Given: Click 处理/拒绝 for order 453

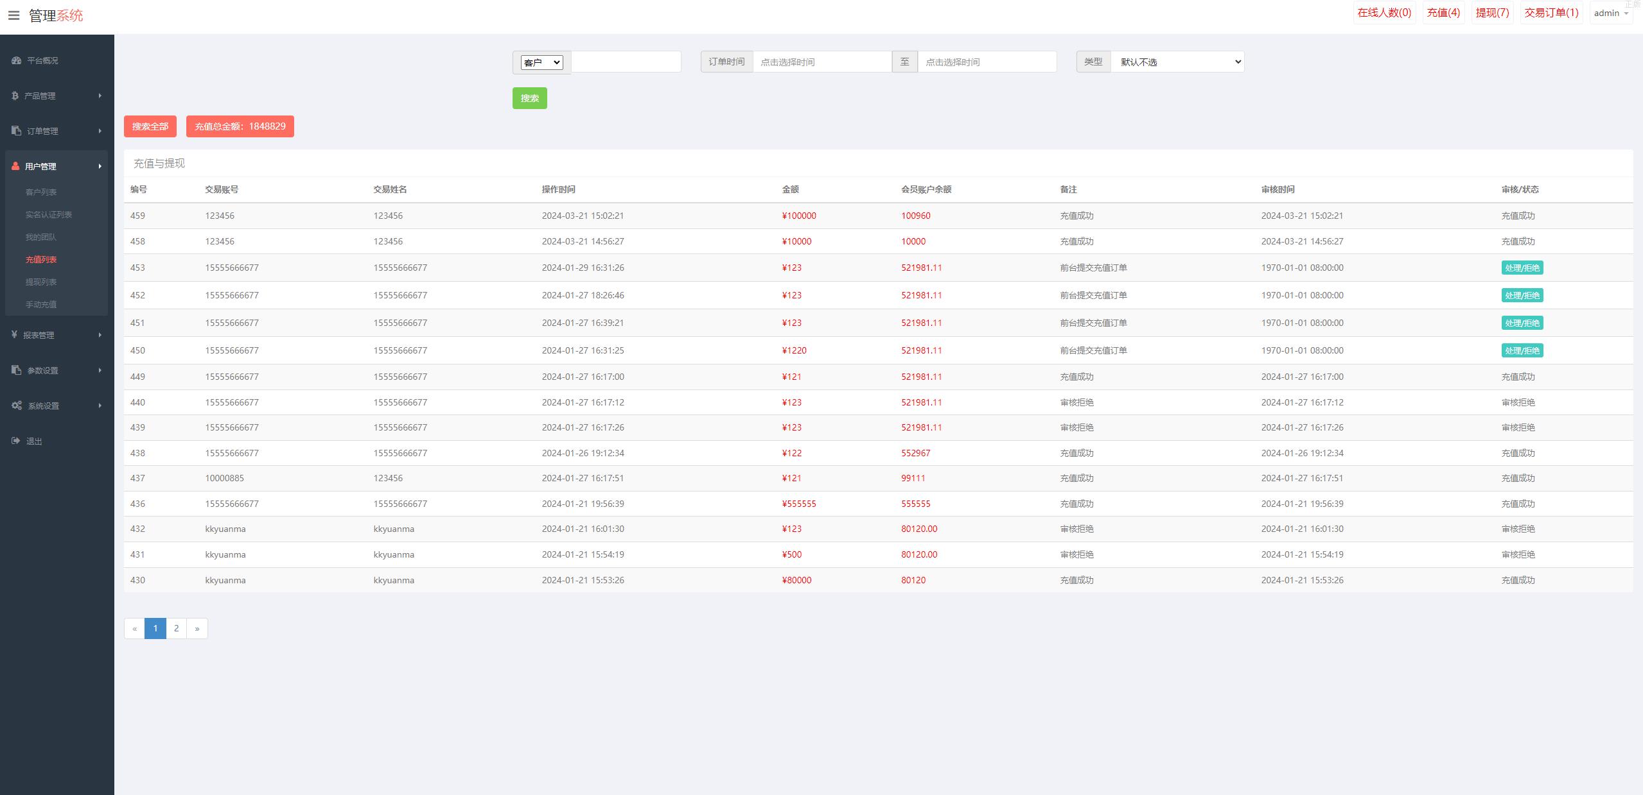Looking at the screenshot, I should tap(1522, 268).
